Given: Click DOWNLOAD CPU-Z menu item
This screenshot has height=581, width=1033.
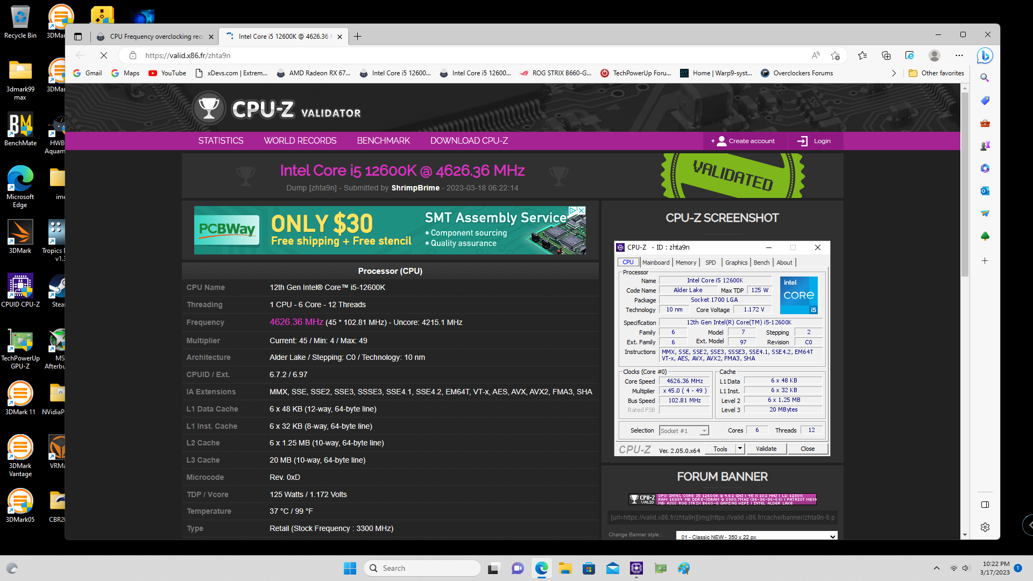Looking at the screenshot, I should click(469, 140).
